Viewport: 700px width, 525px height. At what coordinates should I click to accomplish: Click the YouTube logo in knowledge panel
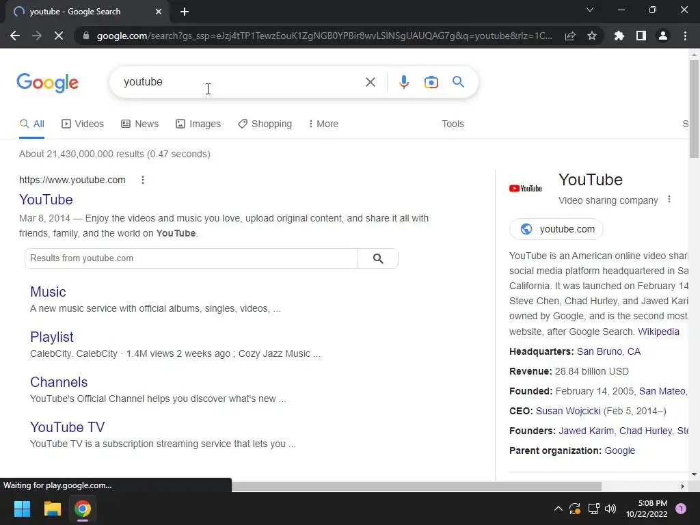(526, 189)
